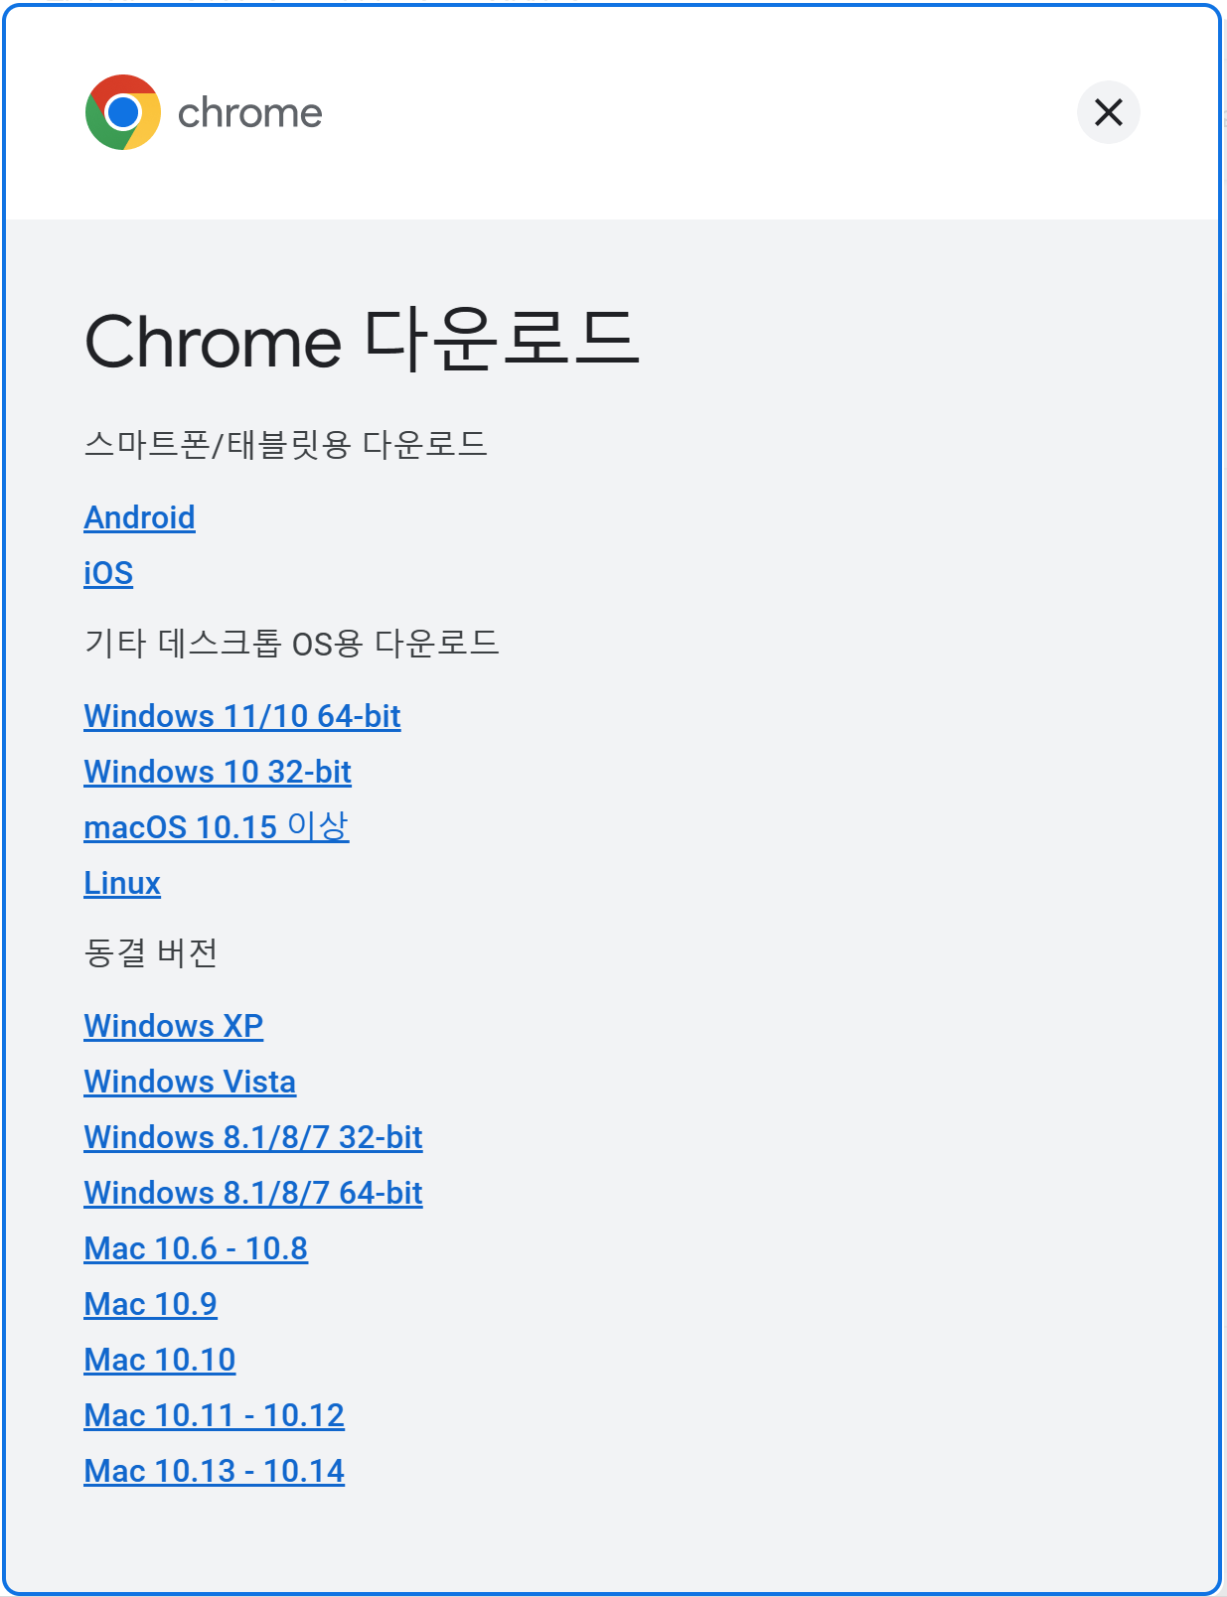Open the Mac 10.13 - 10.14 link
Viewport: 1227px width, 1597px height.
click(x=215, y=1471)
